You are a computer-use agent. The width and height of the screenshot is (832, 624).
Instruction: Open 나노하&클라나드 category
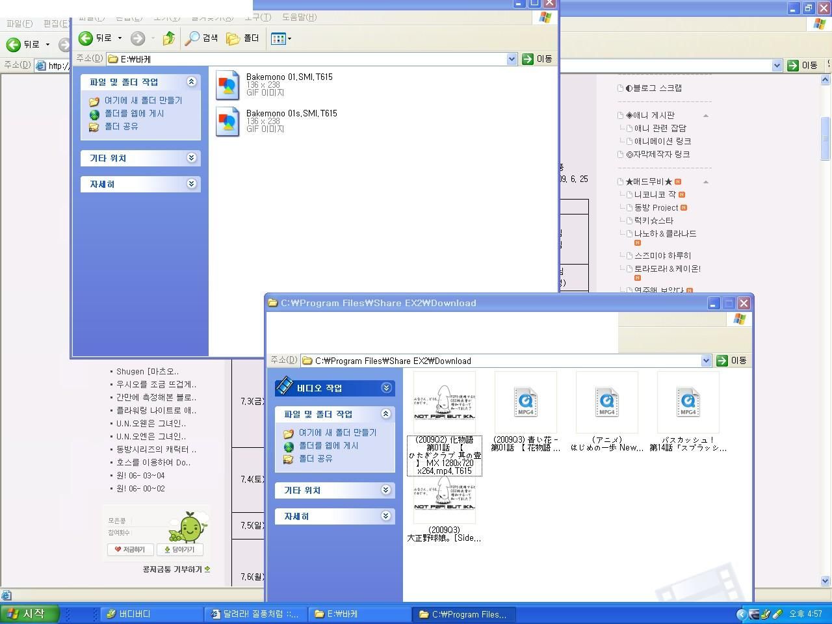point(665,234)
